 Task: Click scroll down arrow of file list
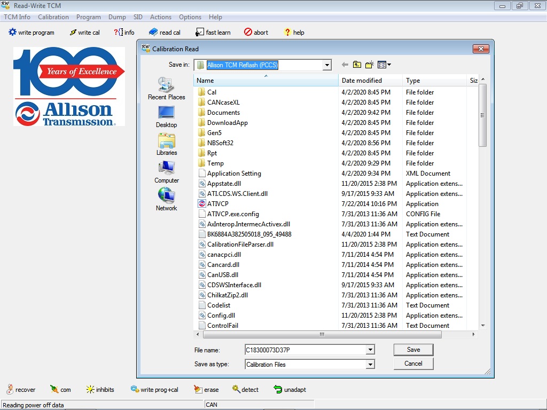coord(483,325)
